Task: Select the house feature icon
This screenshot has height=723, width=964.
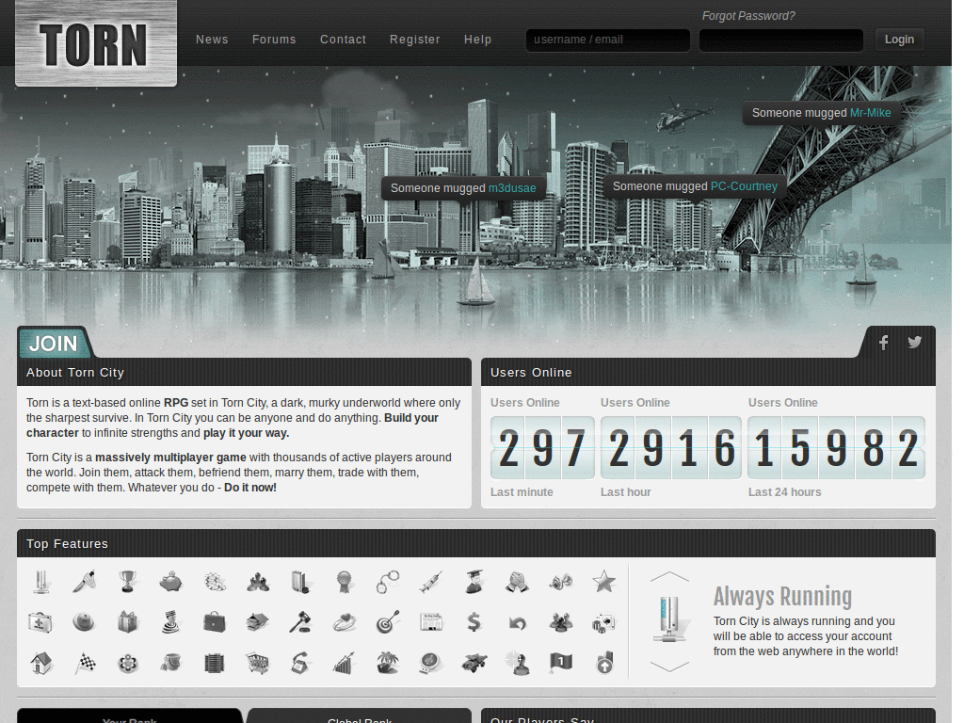Action: [40, 663]
